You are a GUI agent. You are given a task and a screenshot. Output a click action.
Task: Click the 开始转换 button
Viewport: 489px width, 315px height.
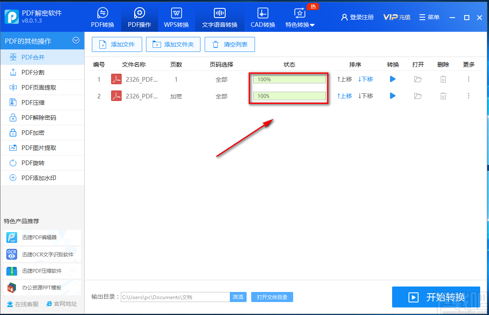point(436,297)
